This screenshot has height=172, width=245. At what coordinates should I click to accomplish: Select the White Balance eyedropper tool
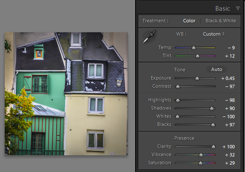[x=149, y=37]
